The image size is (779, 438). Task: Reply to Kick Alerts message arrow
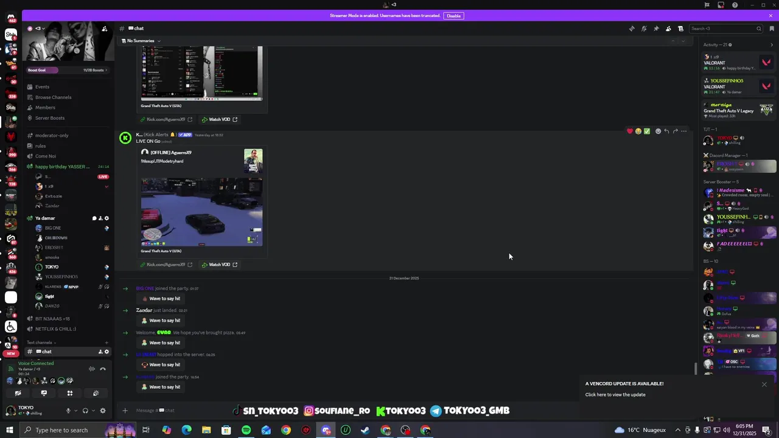click(666, 131)
